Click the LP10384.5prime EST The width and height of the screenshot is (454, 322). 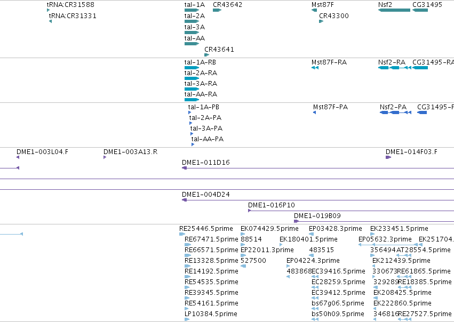tap(187, 319)
